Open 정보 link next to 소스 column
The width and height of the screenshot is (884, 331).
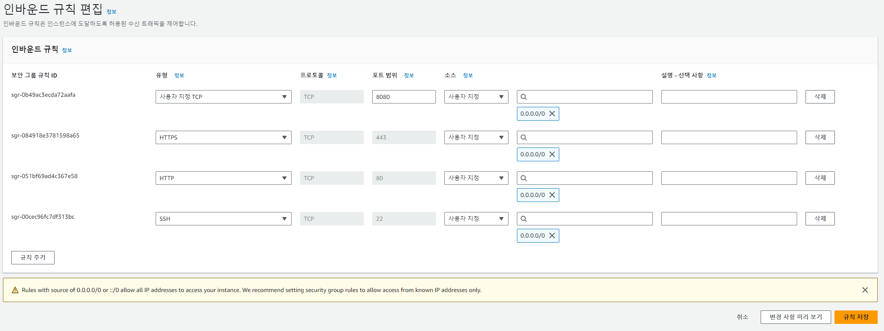coord(468,75)
